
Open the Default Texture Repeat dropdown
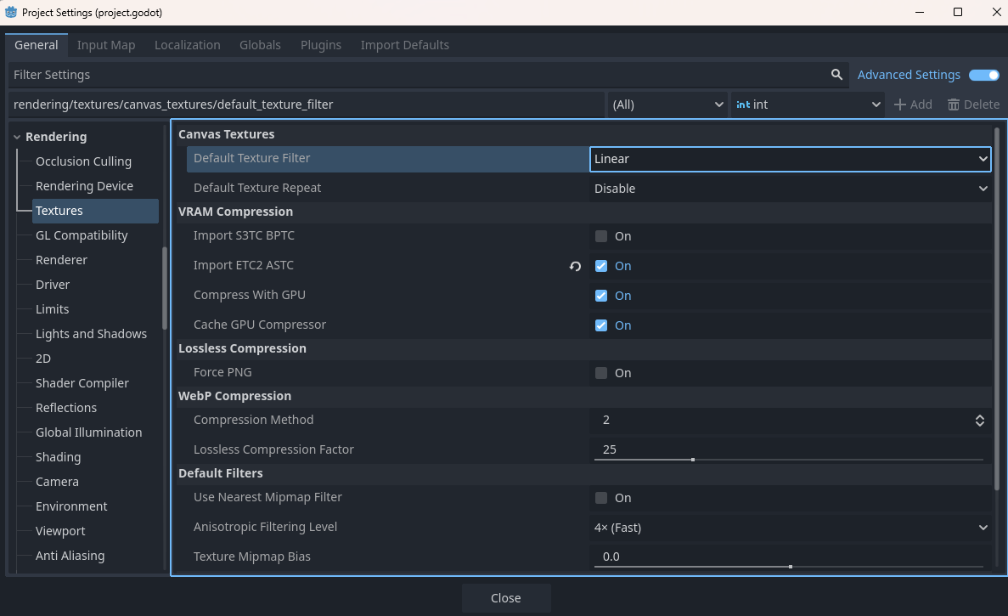click(790, 188)
